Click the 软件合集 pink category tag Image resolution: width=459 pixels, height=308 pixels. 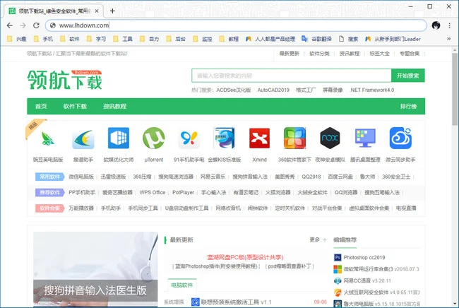50,208
